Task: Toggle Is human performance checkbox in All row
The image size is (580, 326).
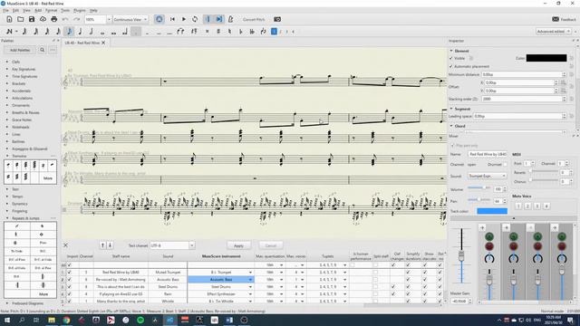Action: [353, 265]
